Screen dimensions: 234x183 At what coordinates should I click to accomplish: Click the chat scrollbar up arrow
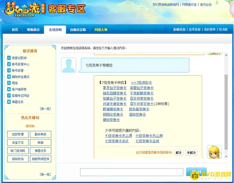pos(226,55)
